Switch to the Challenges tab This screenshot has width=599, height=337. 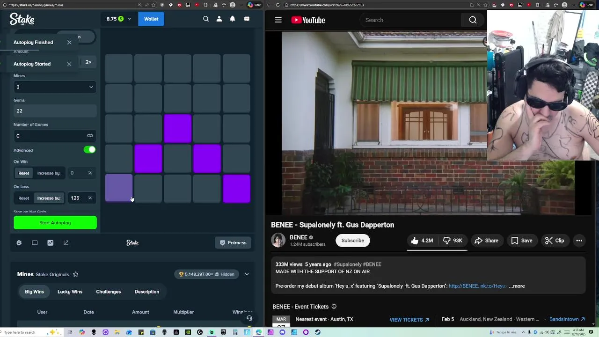tap(108, 292)
